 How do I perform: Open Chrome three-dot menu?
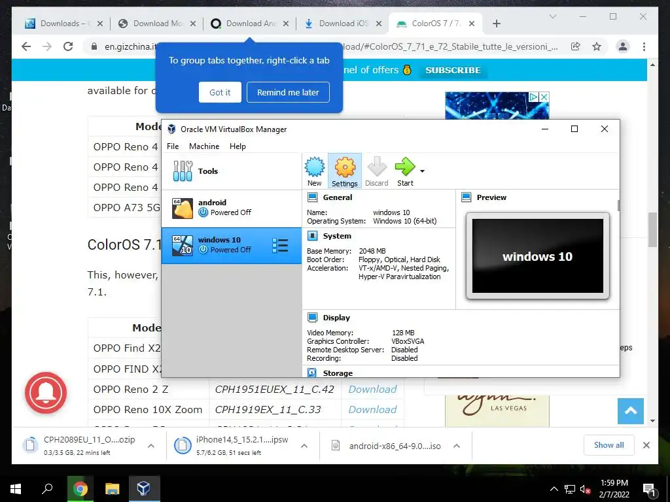[644, 46]
